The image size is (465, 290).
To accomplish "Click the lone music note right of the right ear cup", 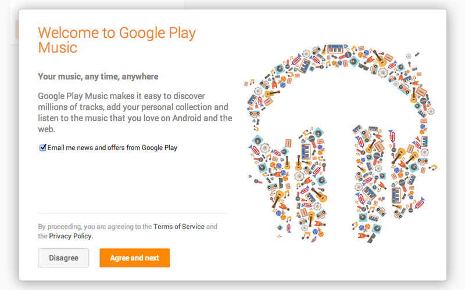I will pyautogui.click(x=433, y=167).
